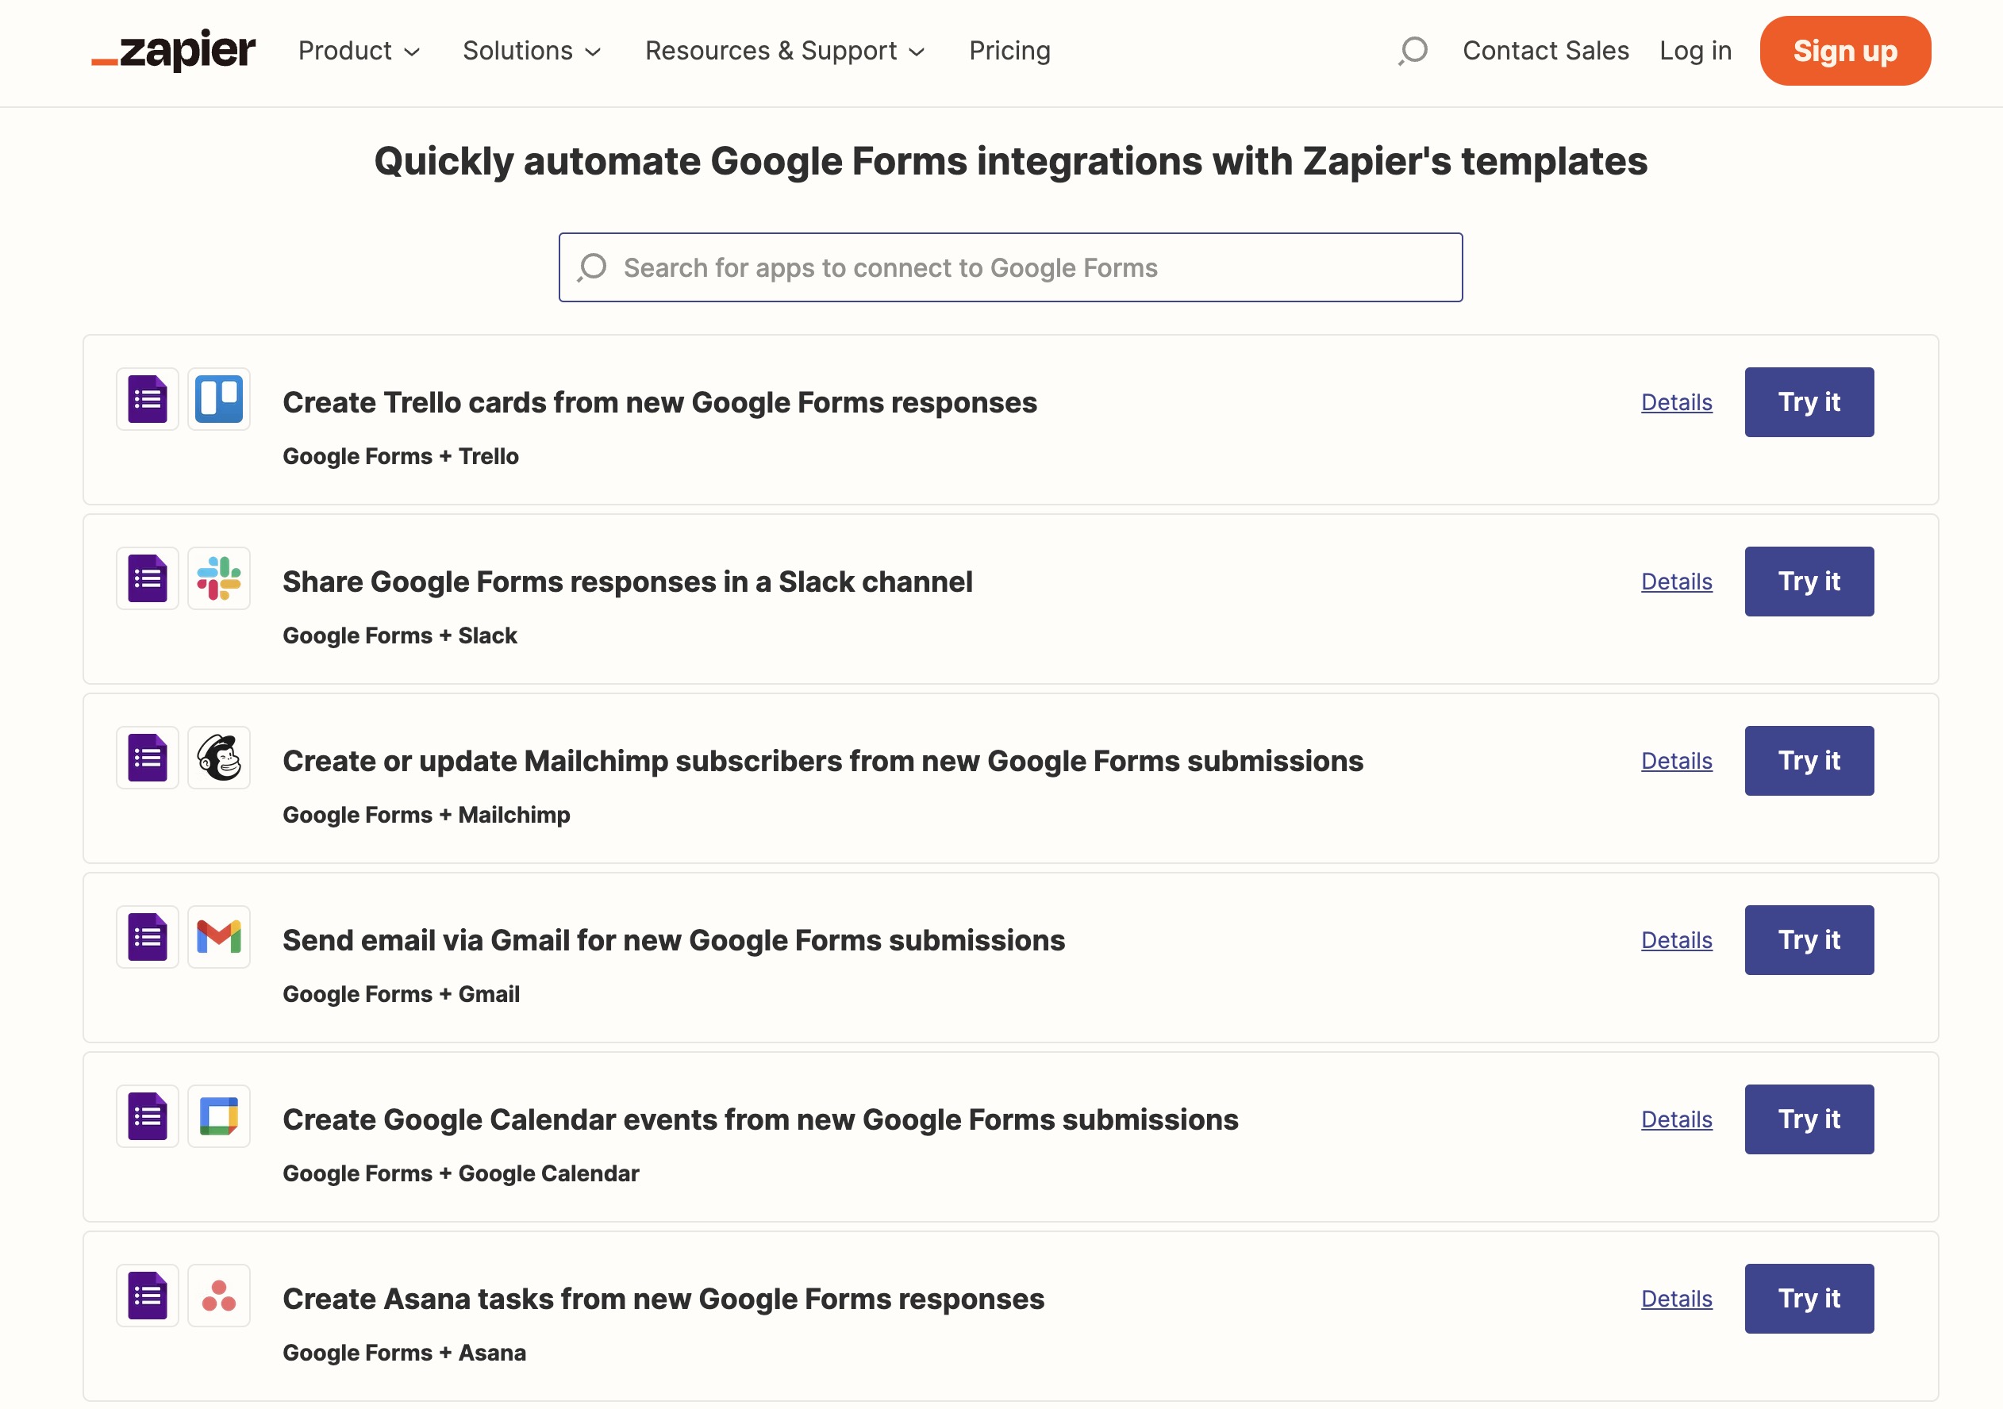
Task: View Details for Mailchimp subscribers template
Action: [x=1676, y=761]
